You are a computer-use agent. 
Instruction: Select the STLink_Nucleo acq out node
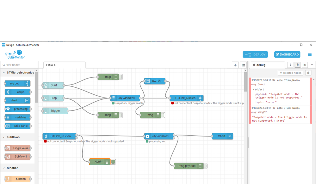point(186,98)
